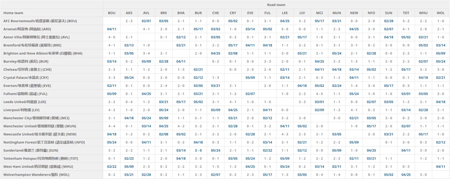450x179 pixels.
Task: Select the LIV road team column header
Action: pyautogui.click(x=302, y=13)
